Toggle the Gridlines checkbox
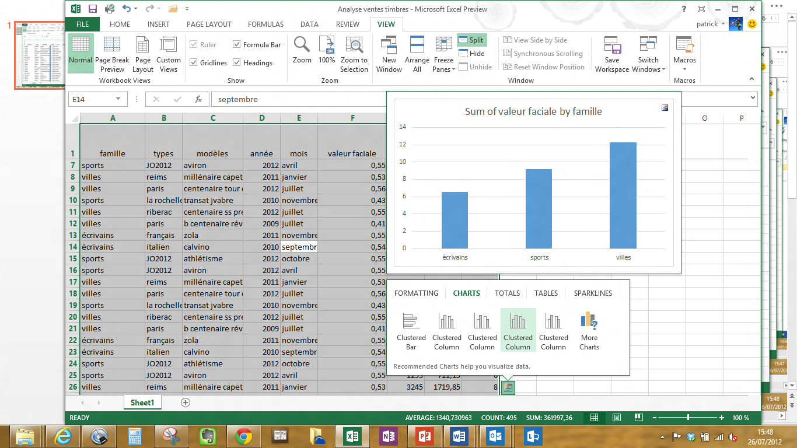Image resolution: width=797 pixels, height=448 pixels. (x=194, y=62)
